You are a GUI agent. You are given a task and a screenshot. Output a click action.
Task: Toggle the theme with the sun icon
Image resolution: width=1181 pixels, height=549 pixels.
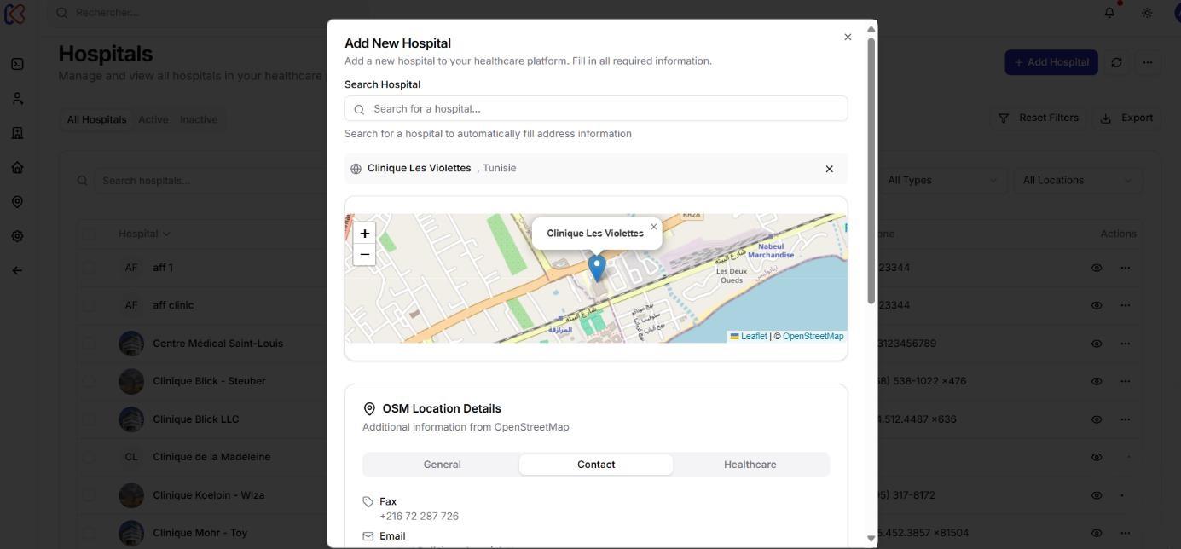pyautogui.click(x=1147, y=12)
